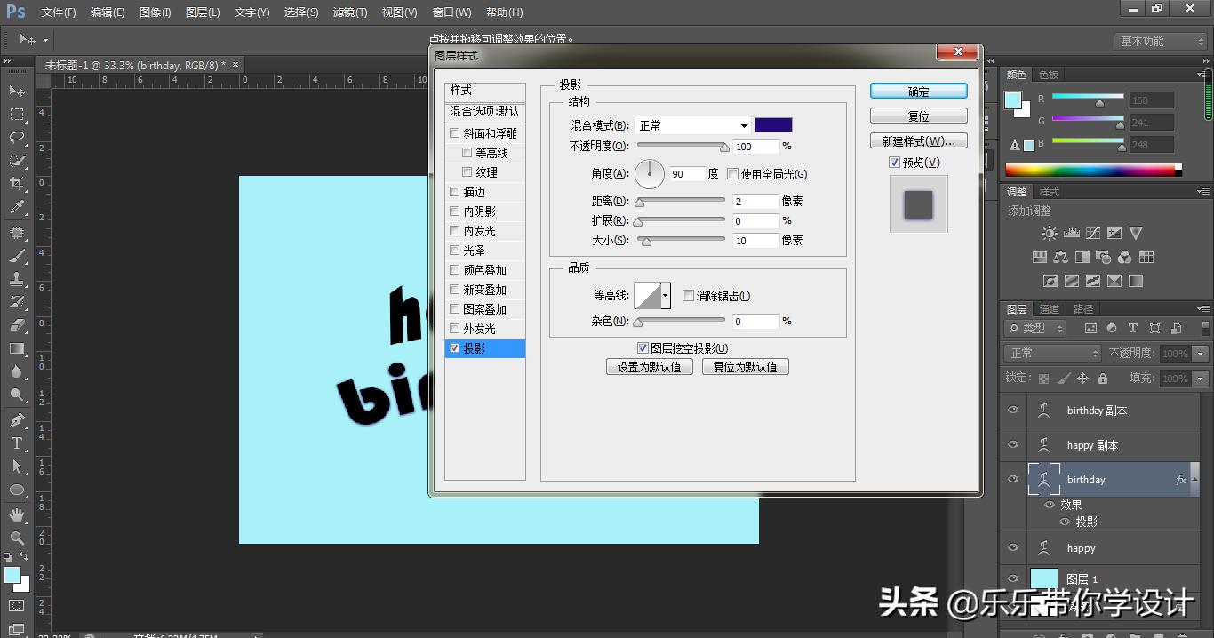Click the shadow color swatch
Viewport: 1214px width, 638px height.
click(x=772, y=124)
